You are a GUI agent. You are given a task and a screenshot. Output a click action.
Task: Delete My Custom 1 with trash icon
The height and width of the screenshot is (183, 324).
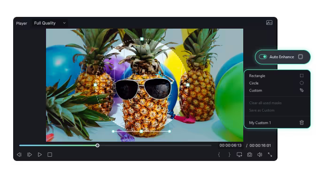coord(301,122)
